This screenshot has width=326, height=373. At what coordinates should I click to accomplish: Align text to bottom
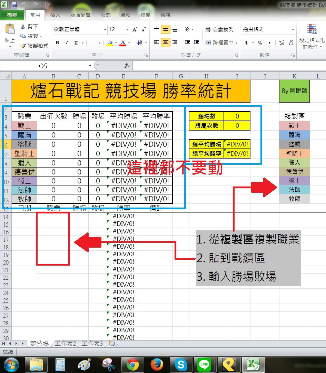point(175,29)
